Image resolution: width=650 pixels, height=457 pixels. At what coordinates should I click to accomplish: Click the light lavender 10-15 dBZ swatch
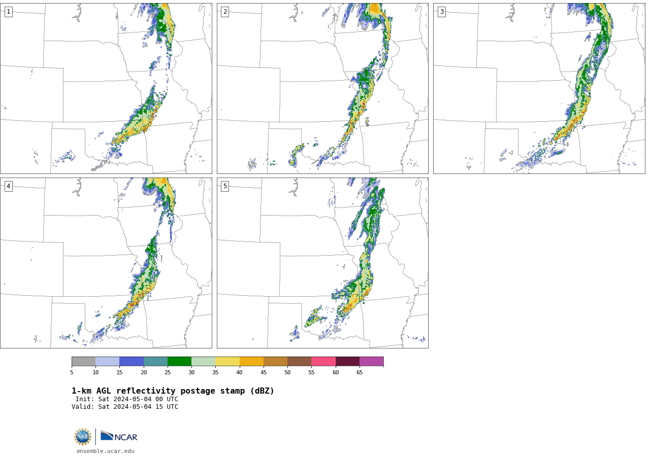click(x=107, y=361)
